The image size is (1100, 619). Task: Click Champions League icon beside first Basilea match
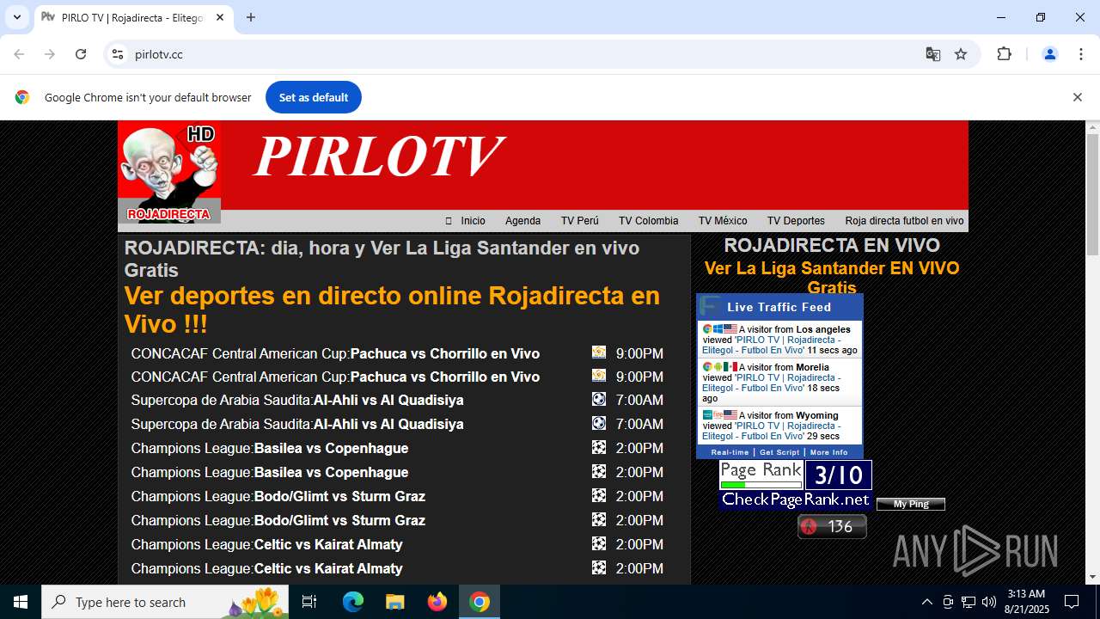(x=599, y=447)
